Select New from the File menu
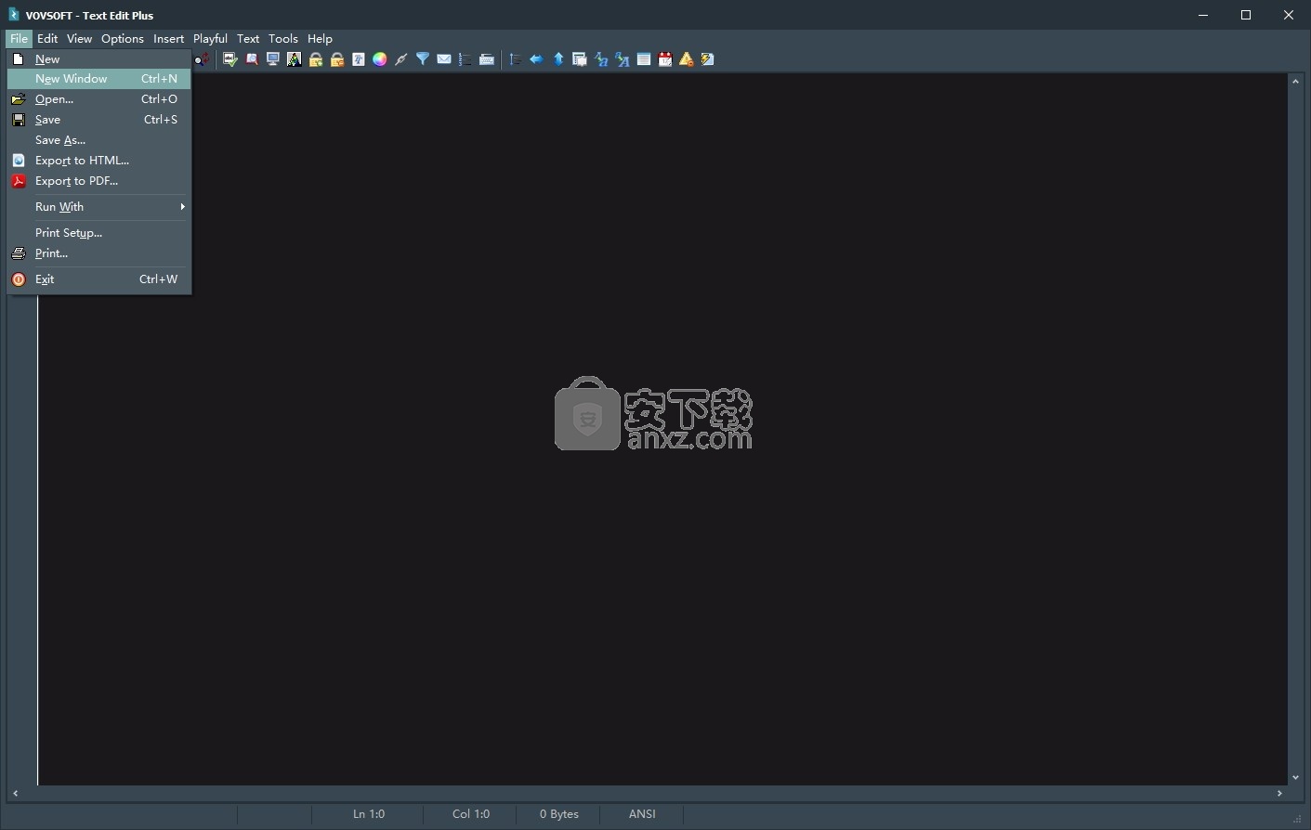Image resolution: width=1311 pixels, height=830 pixels. (x=98, y=58)
